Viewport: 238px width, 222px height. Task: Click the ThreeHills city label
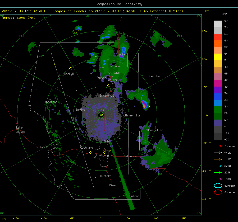(133, 115)
